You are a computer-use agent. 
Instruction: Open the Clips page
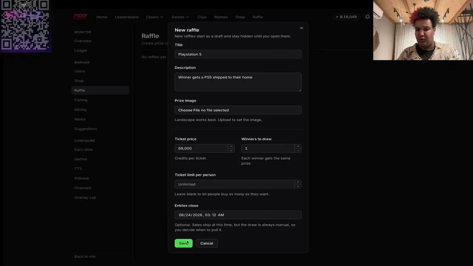(202, 17)
